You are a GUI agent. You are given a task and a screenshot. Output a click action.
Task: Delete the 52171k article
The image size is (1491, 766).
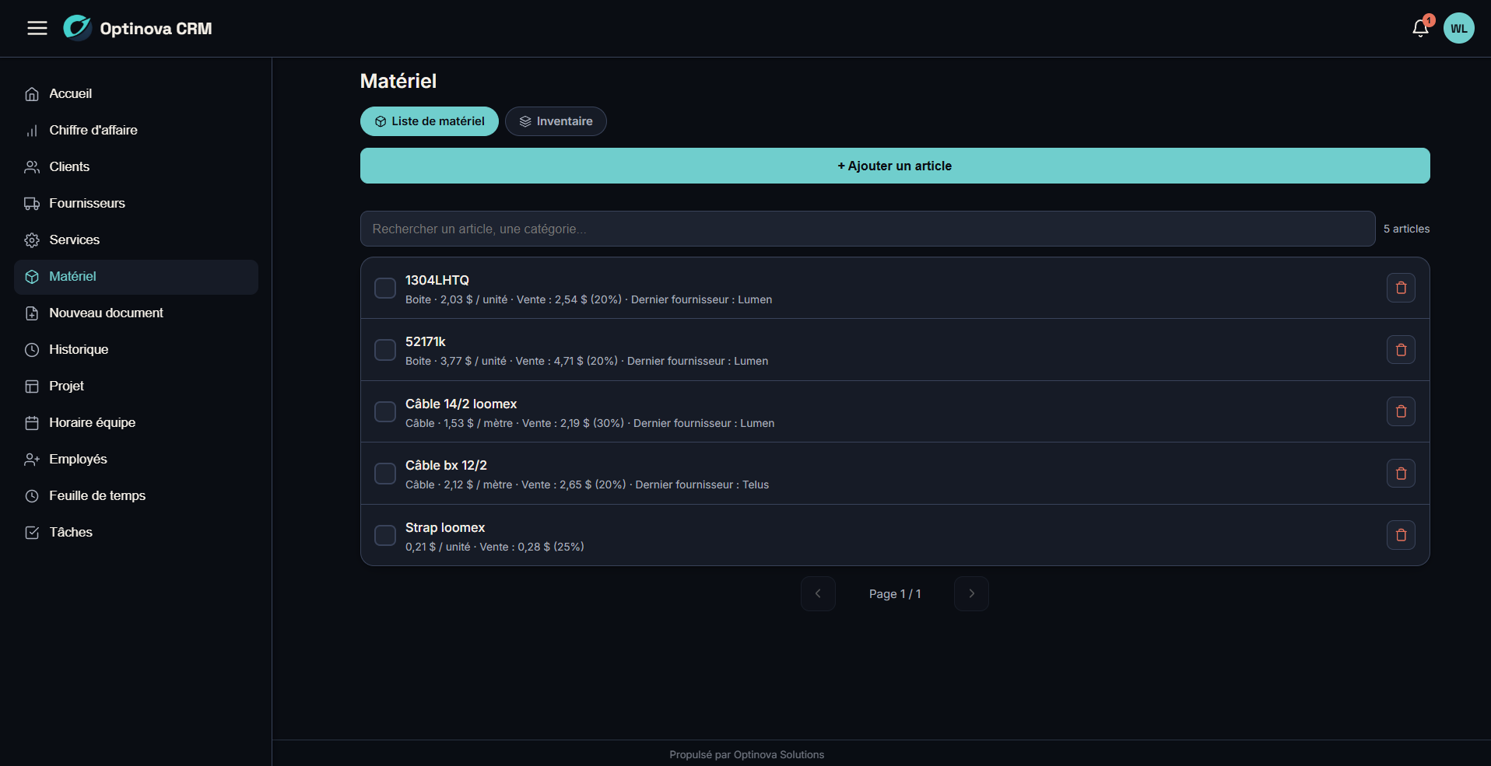tap(1401, 350)
